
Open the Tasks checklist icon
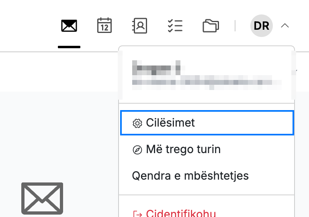tap(175, 26)
